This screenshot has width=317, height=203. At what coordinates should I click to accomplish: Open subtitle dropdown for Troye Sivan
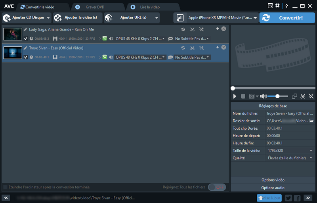coord(192,57)
